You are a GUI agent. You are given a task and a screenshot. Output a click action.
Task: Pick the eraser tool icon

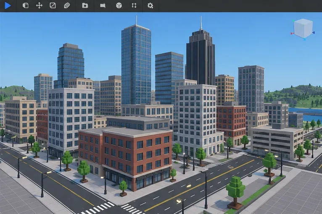pos(67,5)
